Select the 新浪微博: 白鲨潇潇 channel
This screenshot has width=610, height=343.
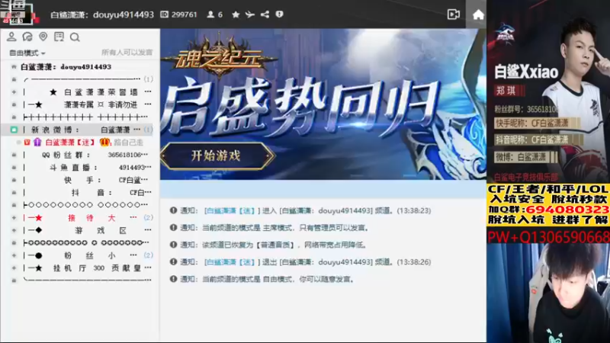[81, 130]
